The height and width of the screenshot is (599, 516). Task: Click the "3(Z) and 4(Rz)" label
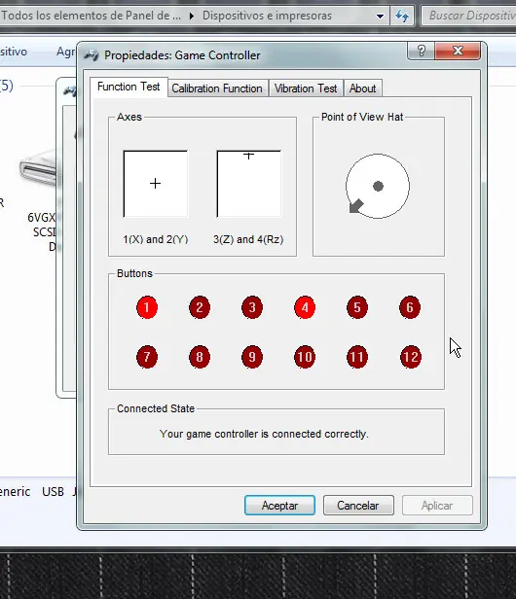[x=248, y=239]
